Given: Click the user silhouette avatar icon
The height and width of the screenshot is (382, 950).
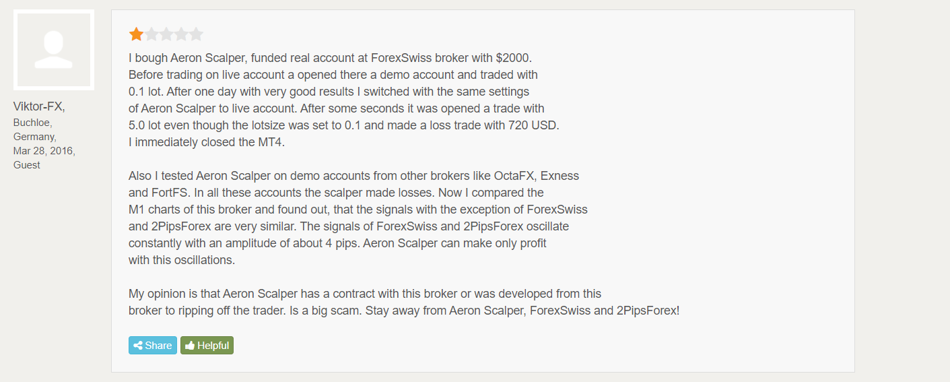Looking at the screenshot, I should coord(54,50).
